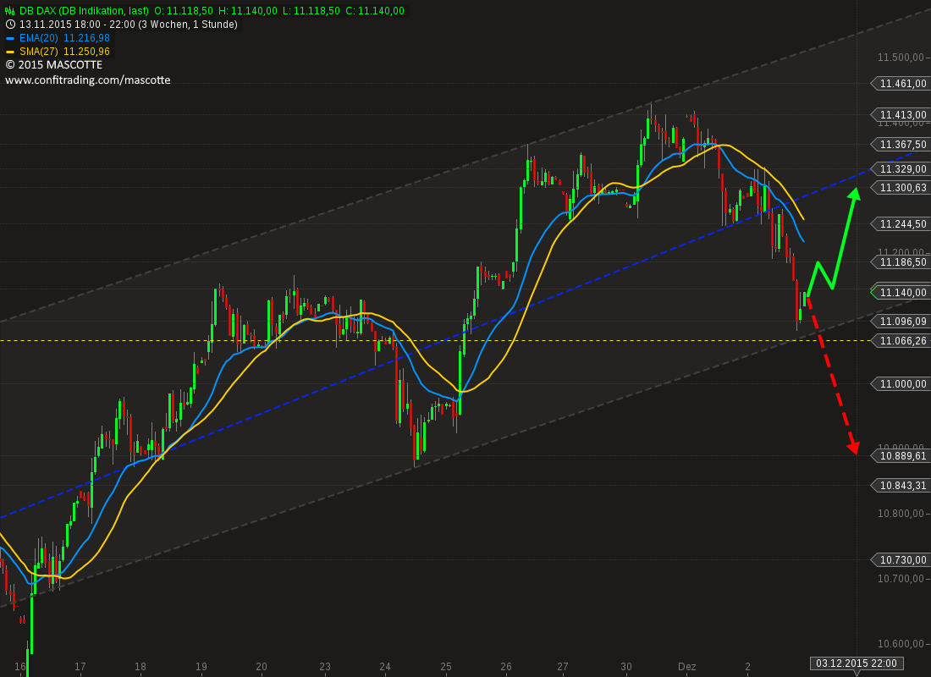
Task: Open the www.confitrading.com/mascotte link
Action: pyautogui.click(x=88, y=80)
